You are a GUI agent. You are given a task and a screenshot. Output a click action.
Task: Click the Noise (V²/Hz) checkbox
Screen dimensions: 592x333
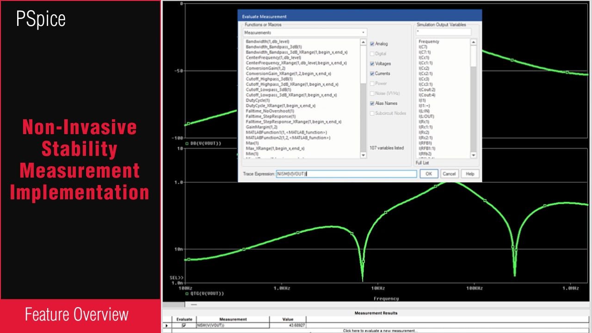pyautogui.click(x=372, y=93)
